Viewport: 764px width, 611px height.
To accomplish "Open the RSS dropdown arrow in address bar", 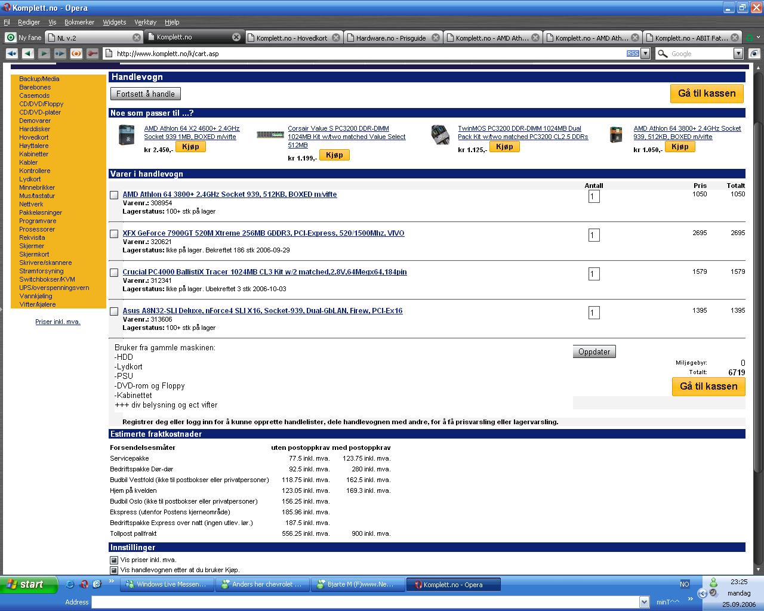I will (645, 53).
